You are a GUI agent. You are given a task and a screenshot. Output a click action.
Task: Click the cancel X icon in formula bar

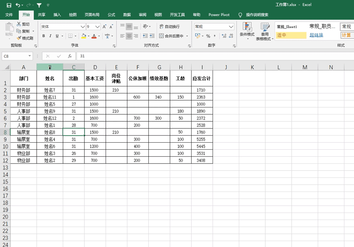coord(48,56)
